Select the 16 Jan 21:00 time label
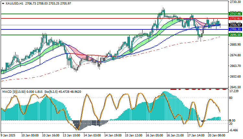 coord(175,135)
